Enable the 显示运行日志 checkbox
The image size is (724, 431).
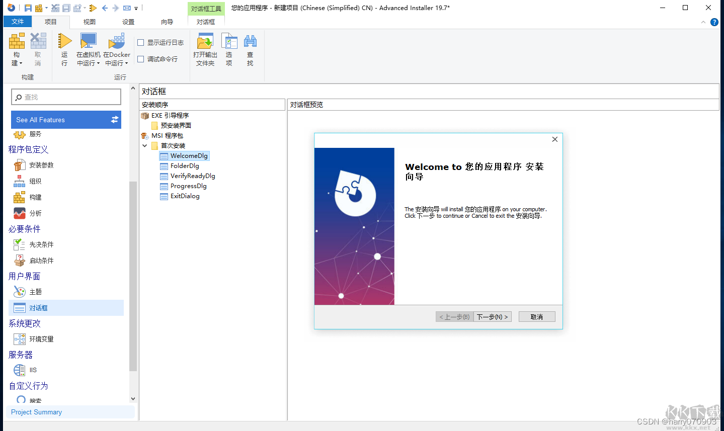[x=141, y=42]
